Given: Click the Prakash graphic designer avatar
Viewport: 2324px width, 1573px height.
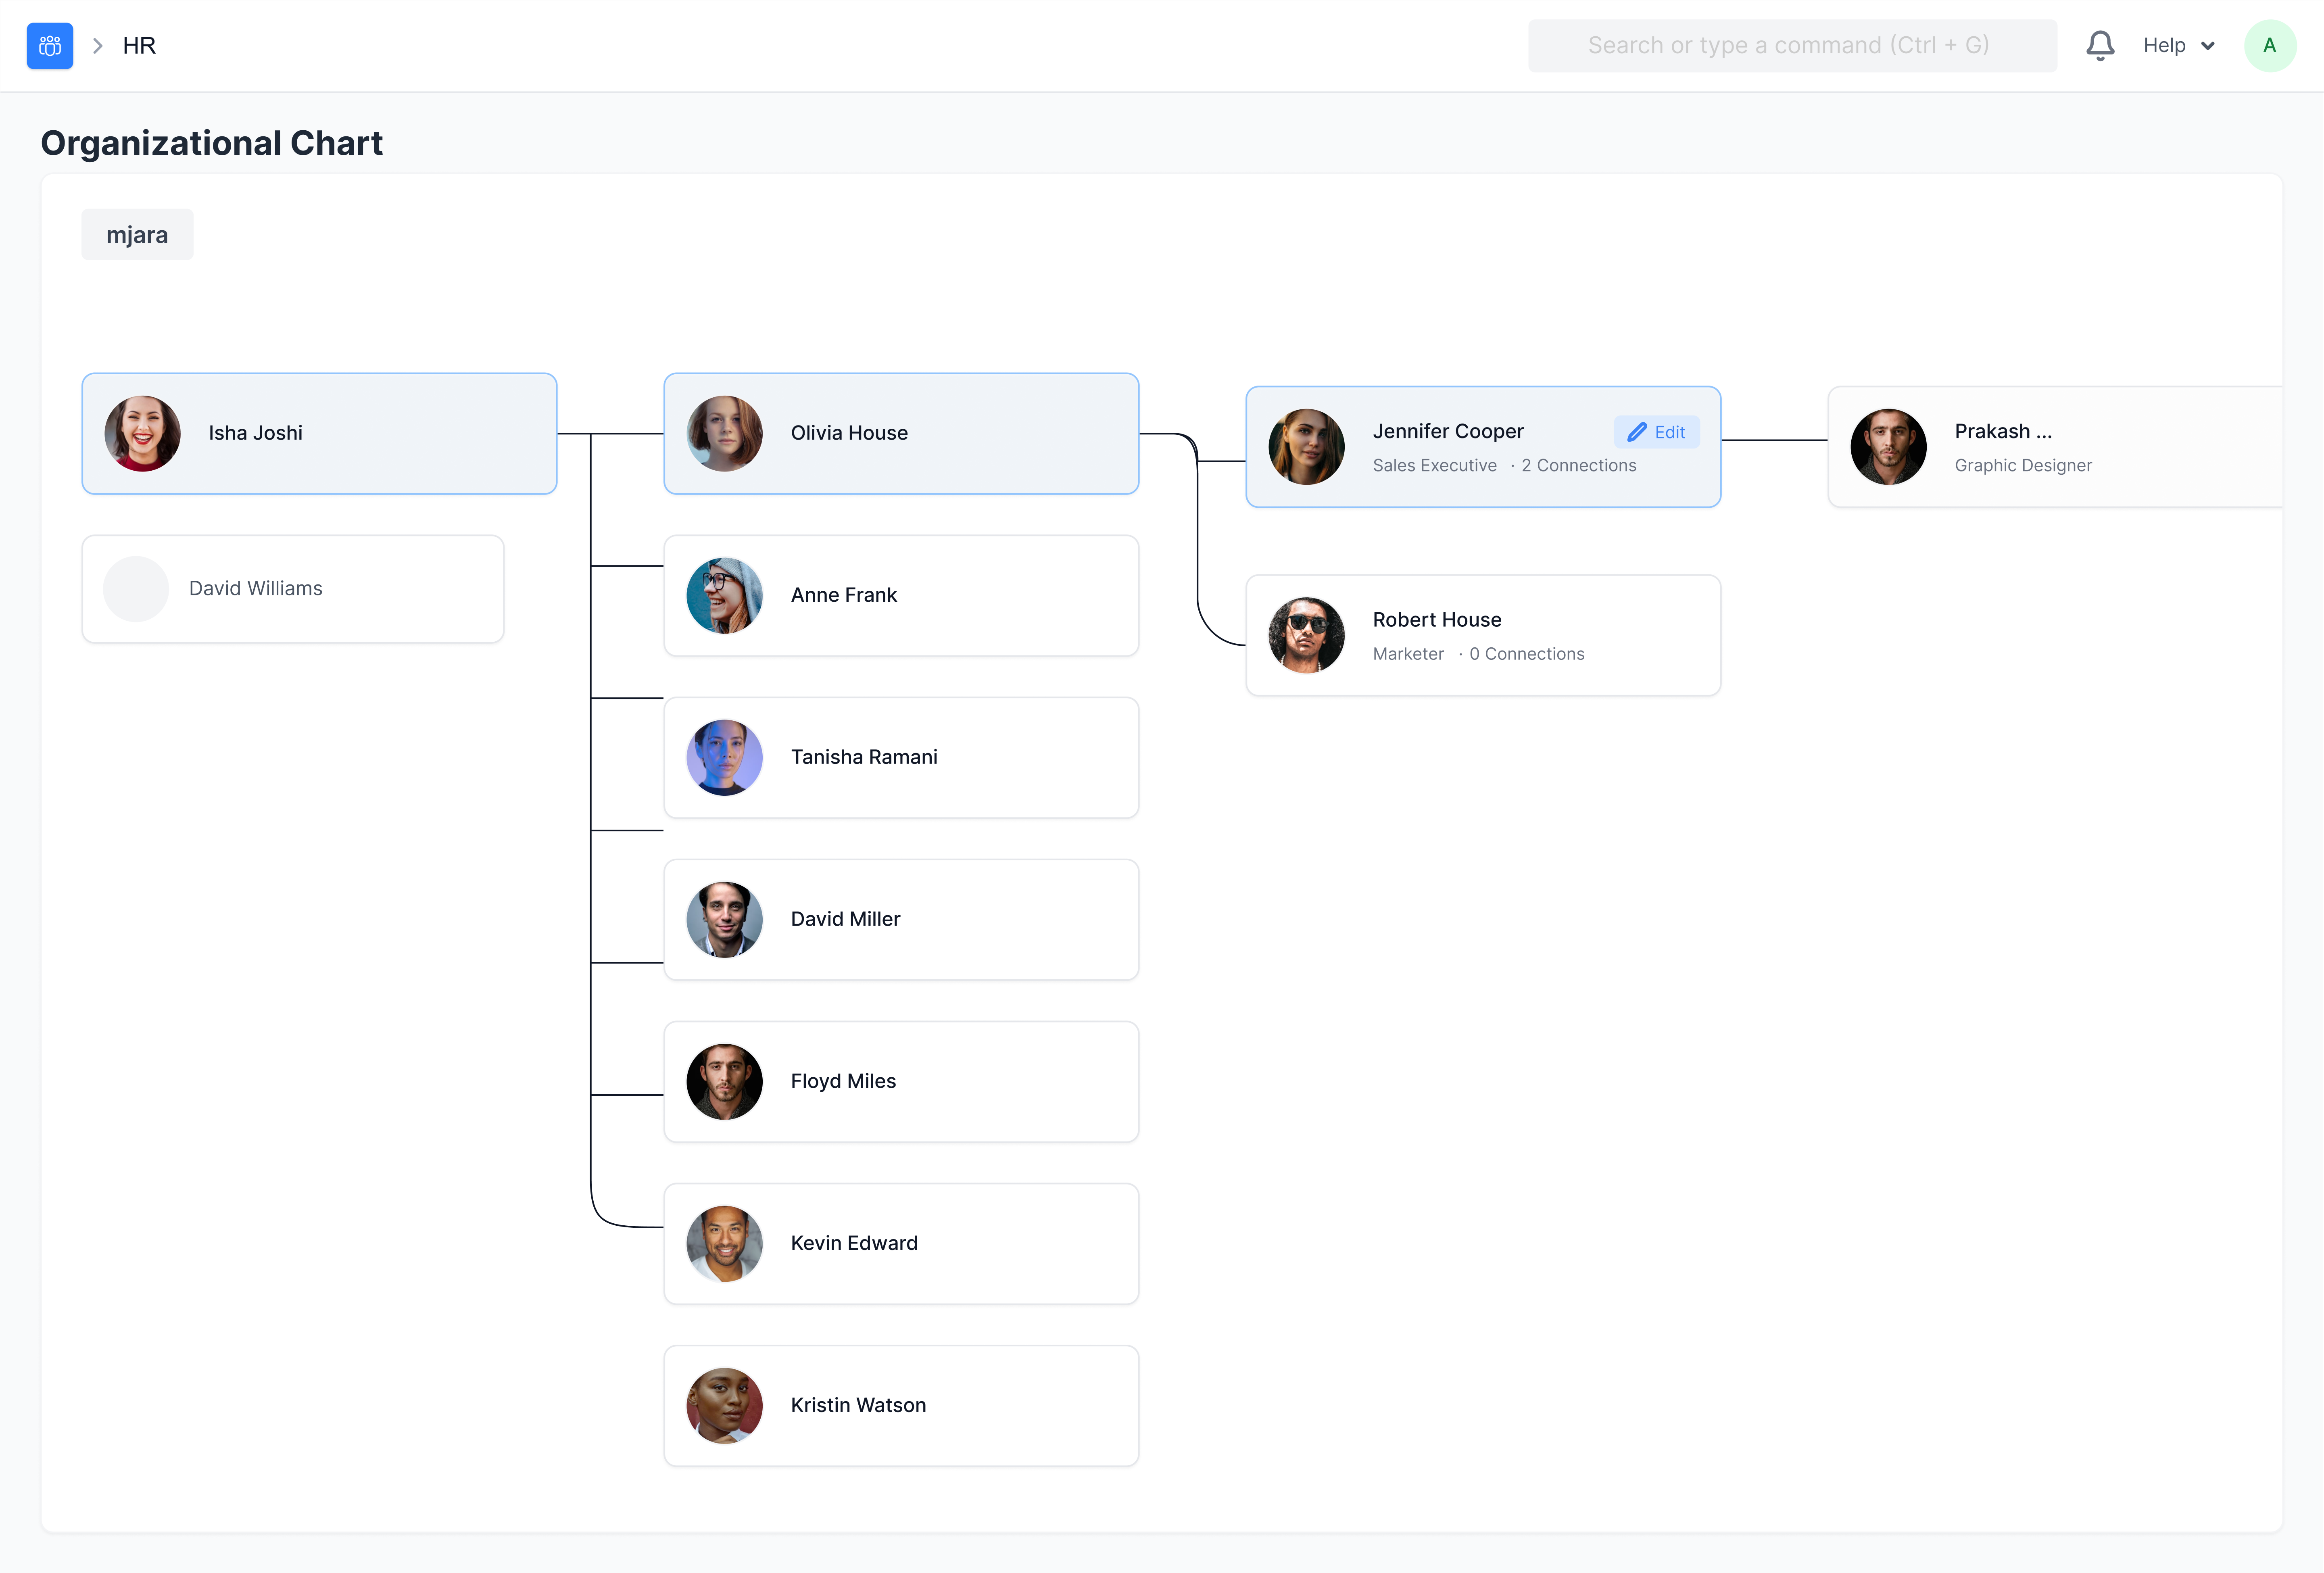Looking at the screenshot, I should tap(1888, 446).
